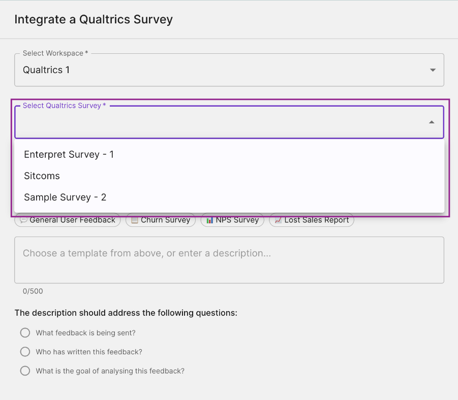Click the line chart icon on Lost Sales Report
Image resolution: width=458 pixels, height=400 pixels.
(278, 220)
